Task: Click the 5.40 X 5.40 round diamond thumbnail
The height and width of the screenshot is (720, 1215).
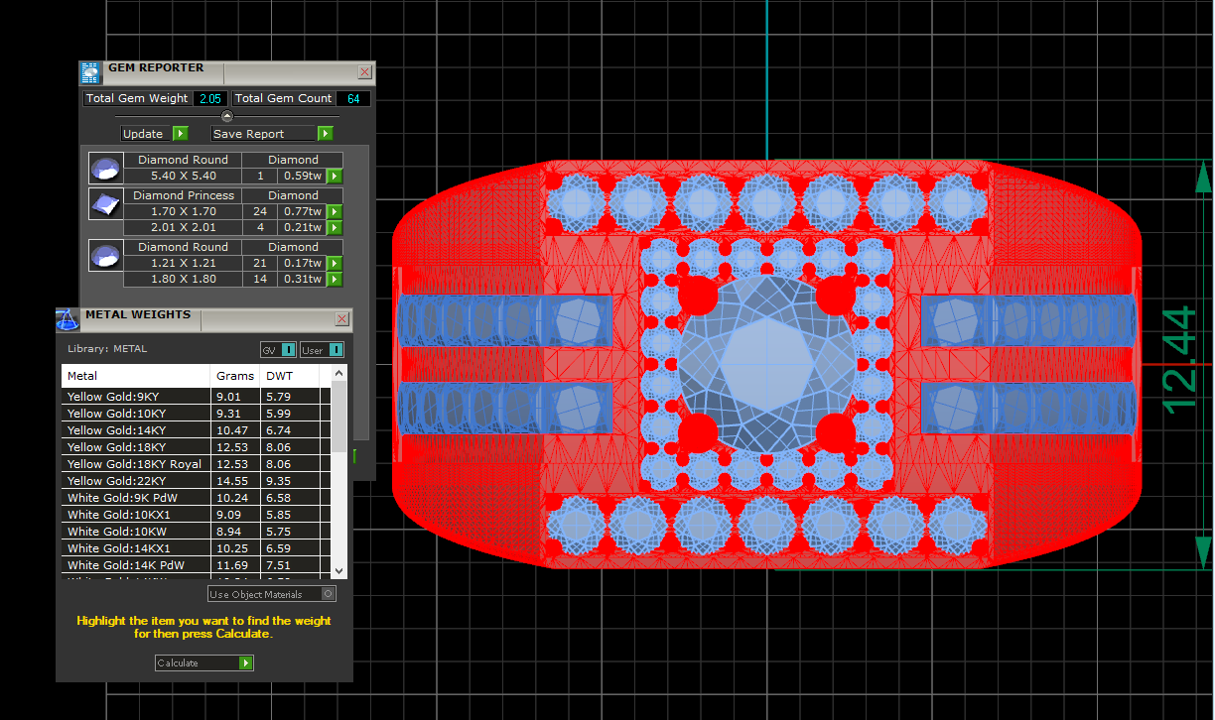Action: [103, 168]
